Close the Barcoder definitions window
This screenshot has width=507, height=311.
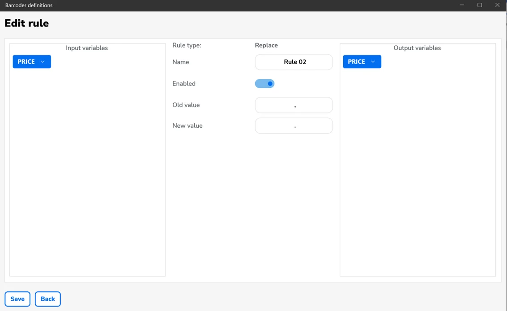(497, 5)
